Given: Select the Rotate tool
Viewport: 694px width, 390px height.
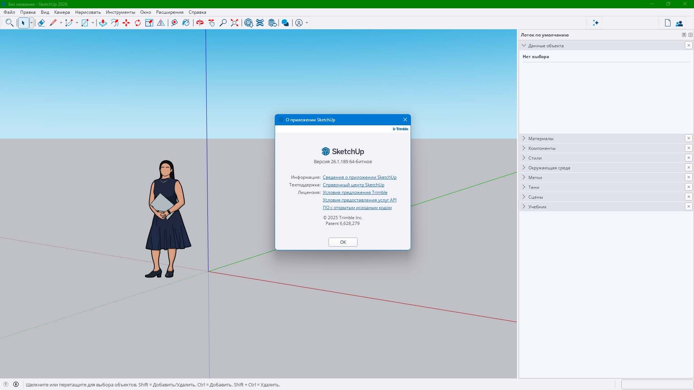Looking at the screenshot, I should pos(138,23).
